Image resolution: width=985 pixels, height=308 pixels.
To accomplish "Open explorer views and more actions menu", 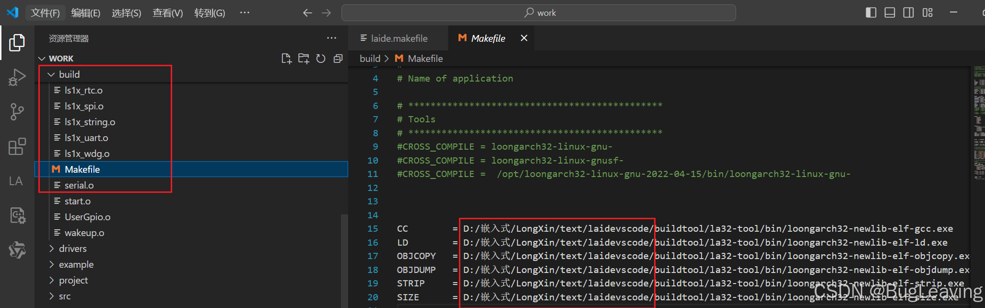I will [x=331, y=38].
